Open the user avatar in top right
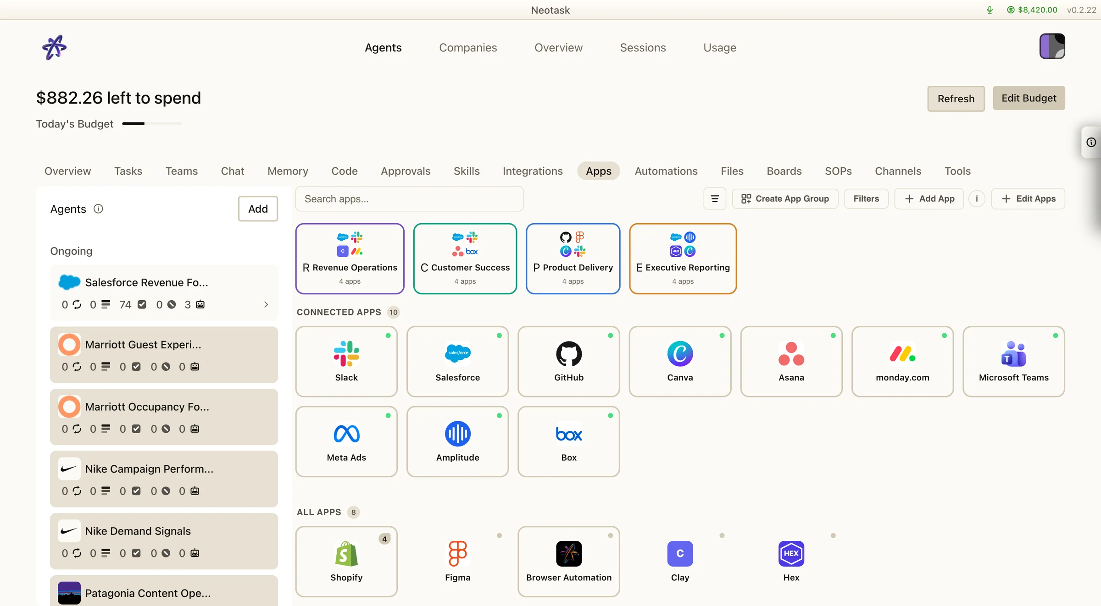The width and height of the screenshot is (1101, 606). point(1052,46)
